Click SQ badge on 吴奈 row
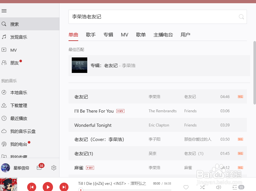Image resolution: width=256 pixels, height=191 pixels. (x=240, y=153)
